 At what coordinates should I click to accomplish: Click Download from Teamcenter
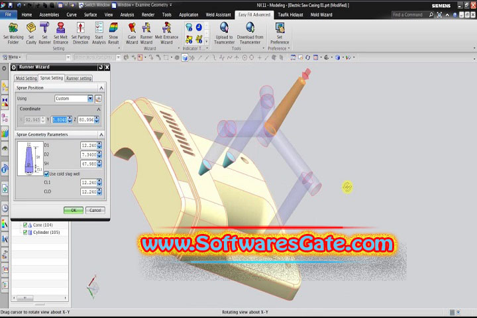[250, 34]
